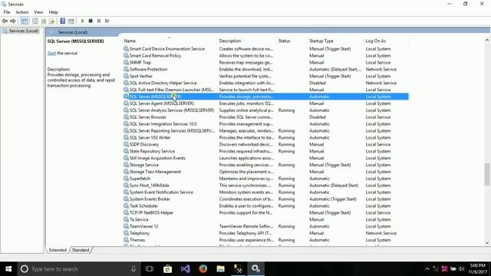Click the Export List toolbar icon
491x276 pixels.
51,21
